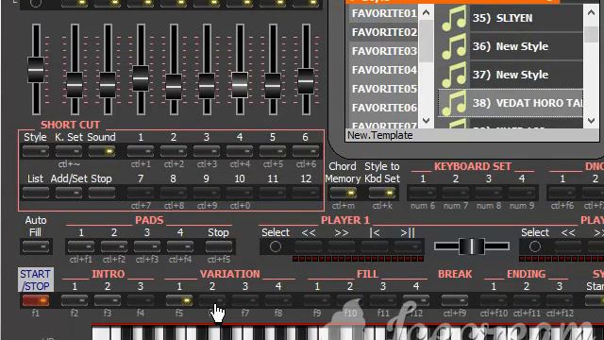Click Short Cut slot 7 (ctl+7)
Viewport: 604px width, 340px height.
(141, 193)
